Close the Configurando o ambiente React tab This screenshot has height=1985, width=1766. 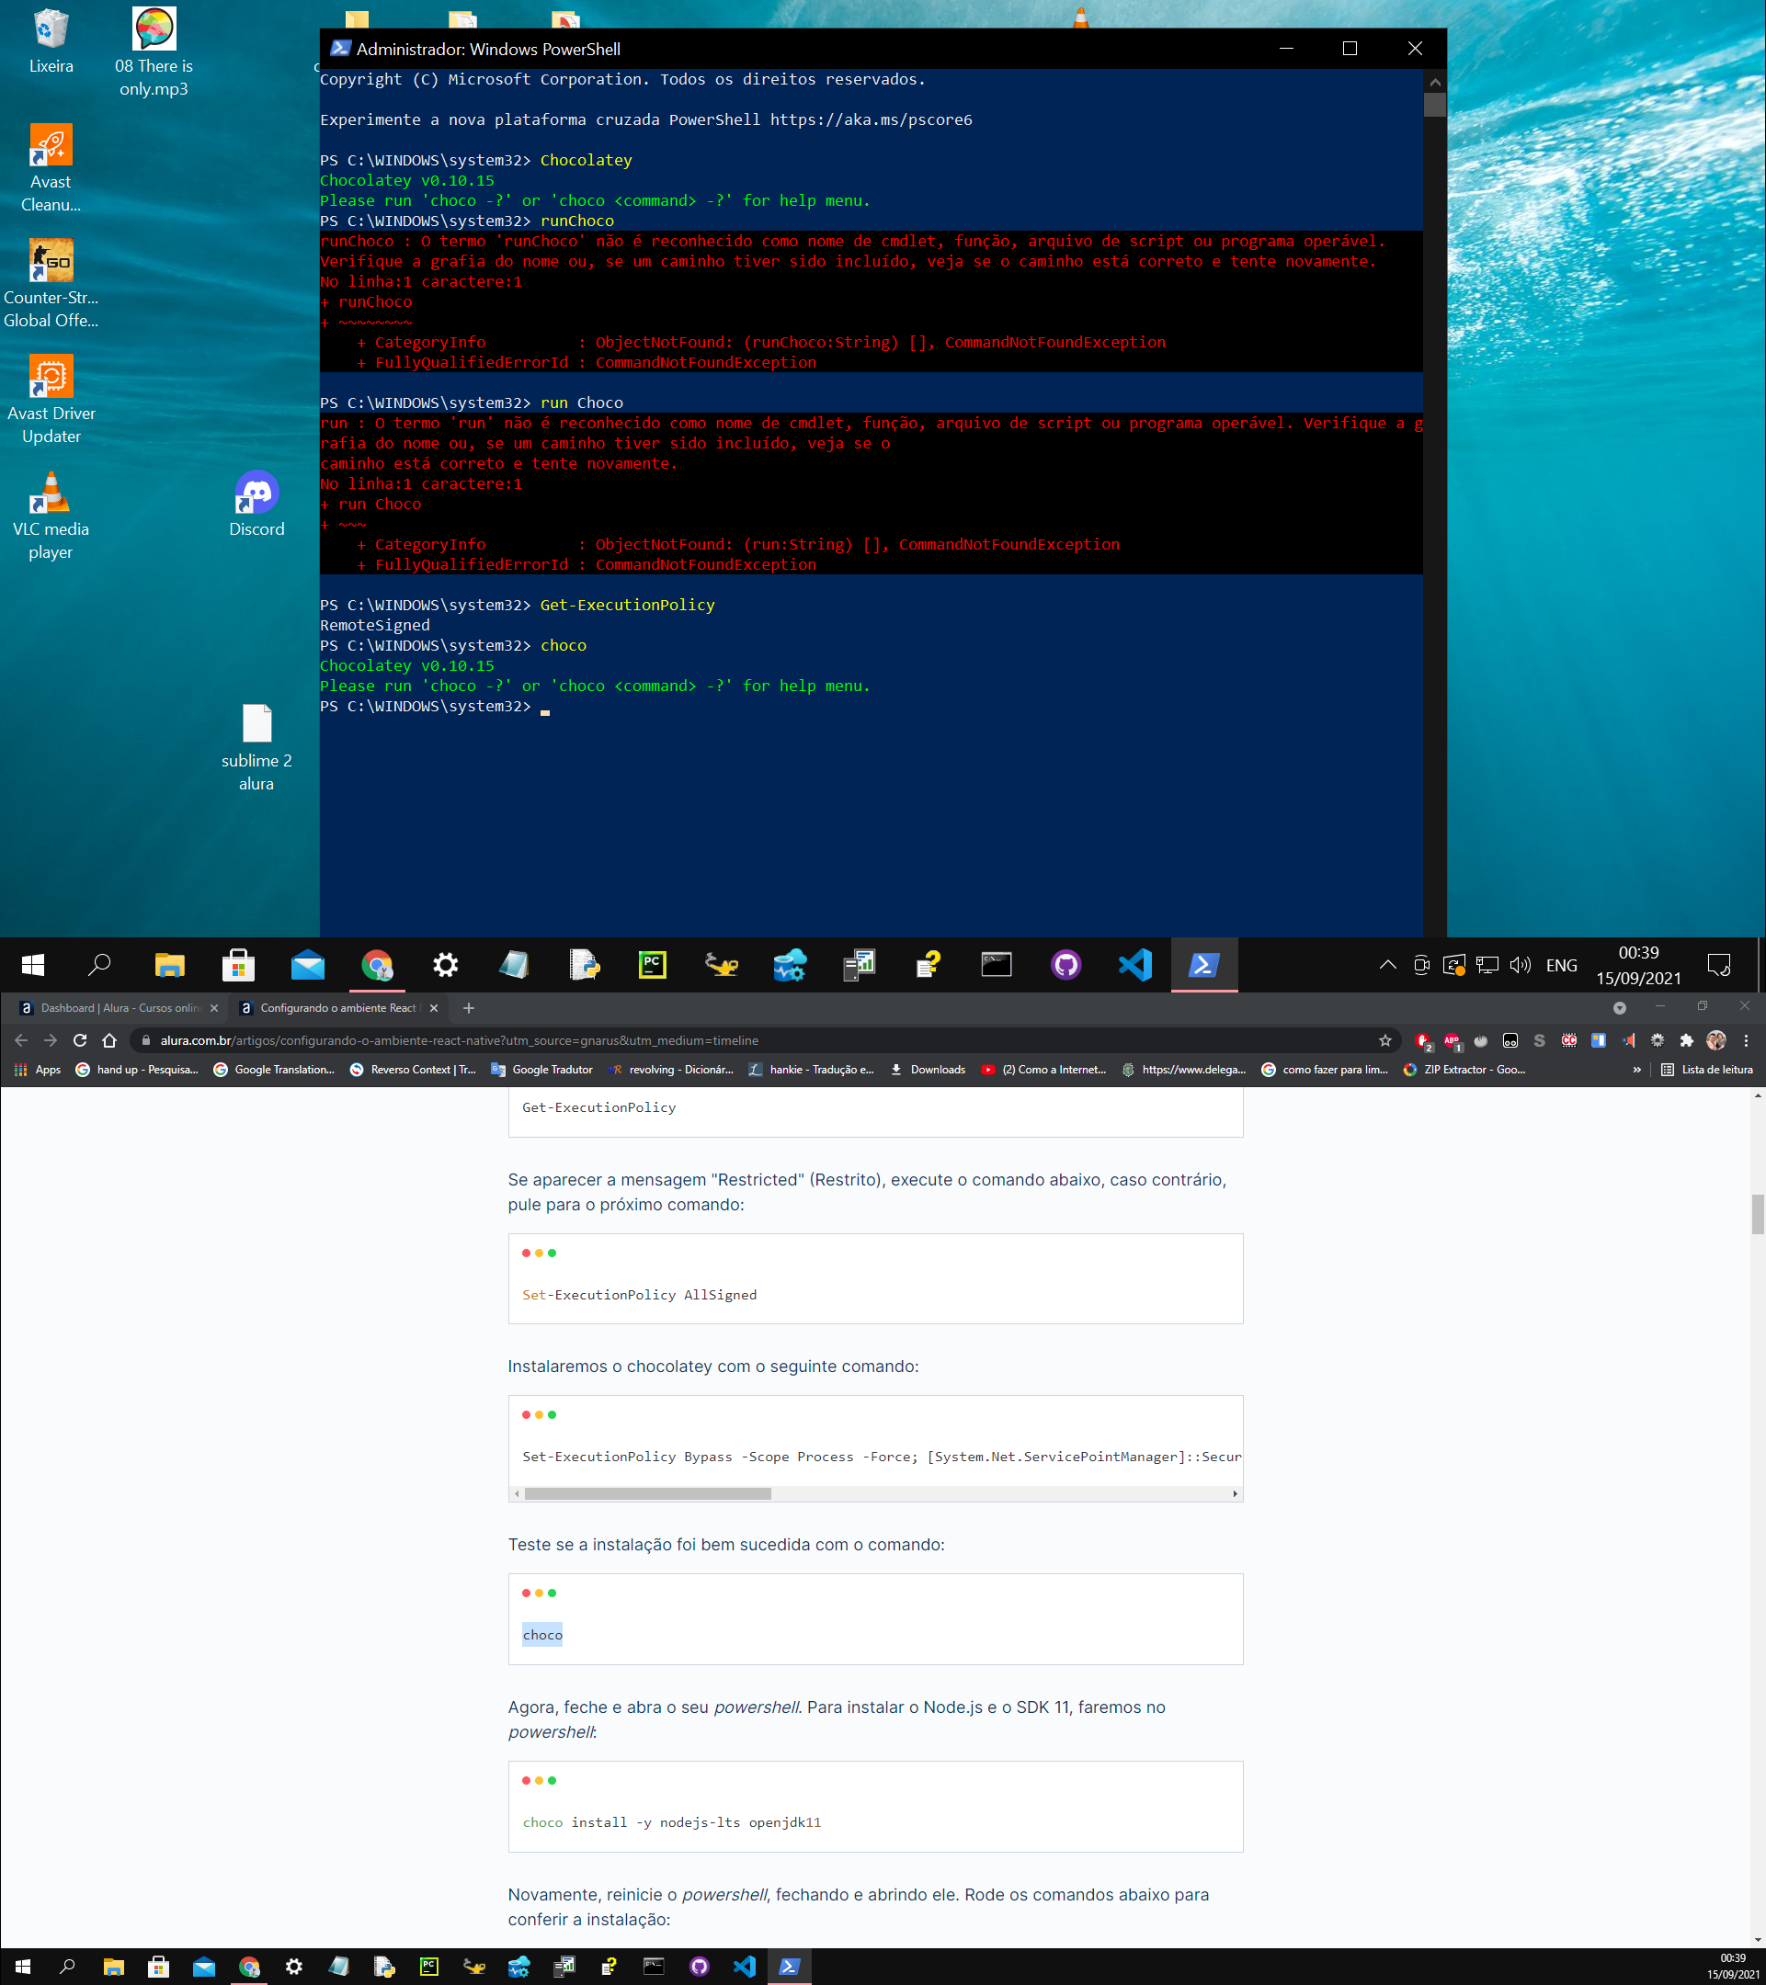coord(433,1007)
